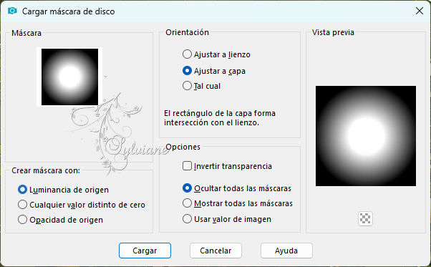The width and height of the screenshot is (431, 267).
Task: Click the dialog title Cargar máscara de disco
Action: coord(69,11)
